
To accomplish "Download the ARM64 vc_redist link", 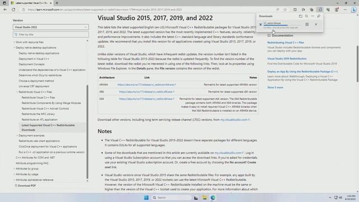I will [146, 85].
